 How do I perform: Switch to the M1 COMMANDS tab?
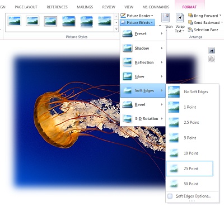tap(156, 7)
